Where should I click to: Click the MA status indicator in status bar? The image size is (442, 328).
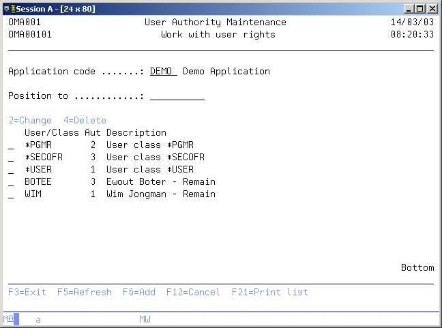click(8, 319)
